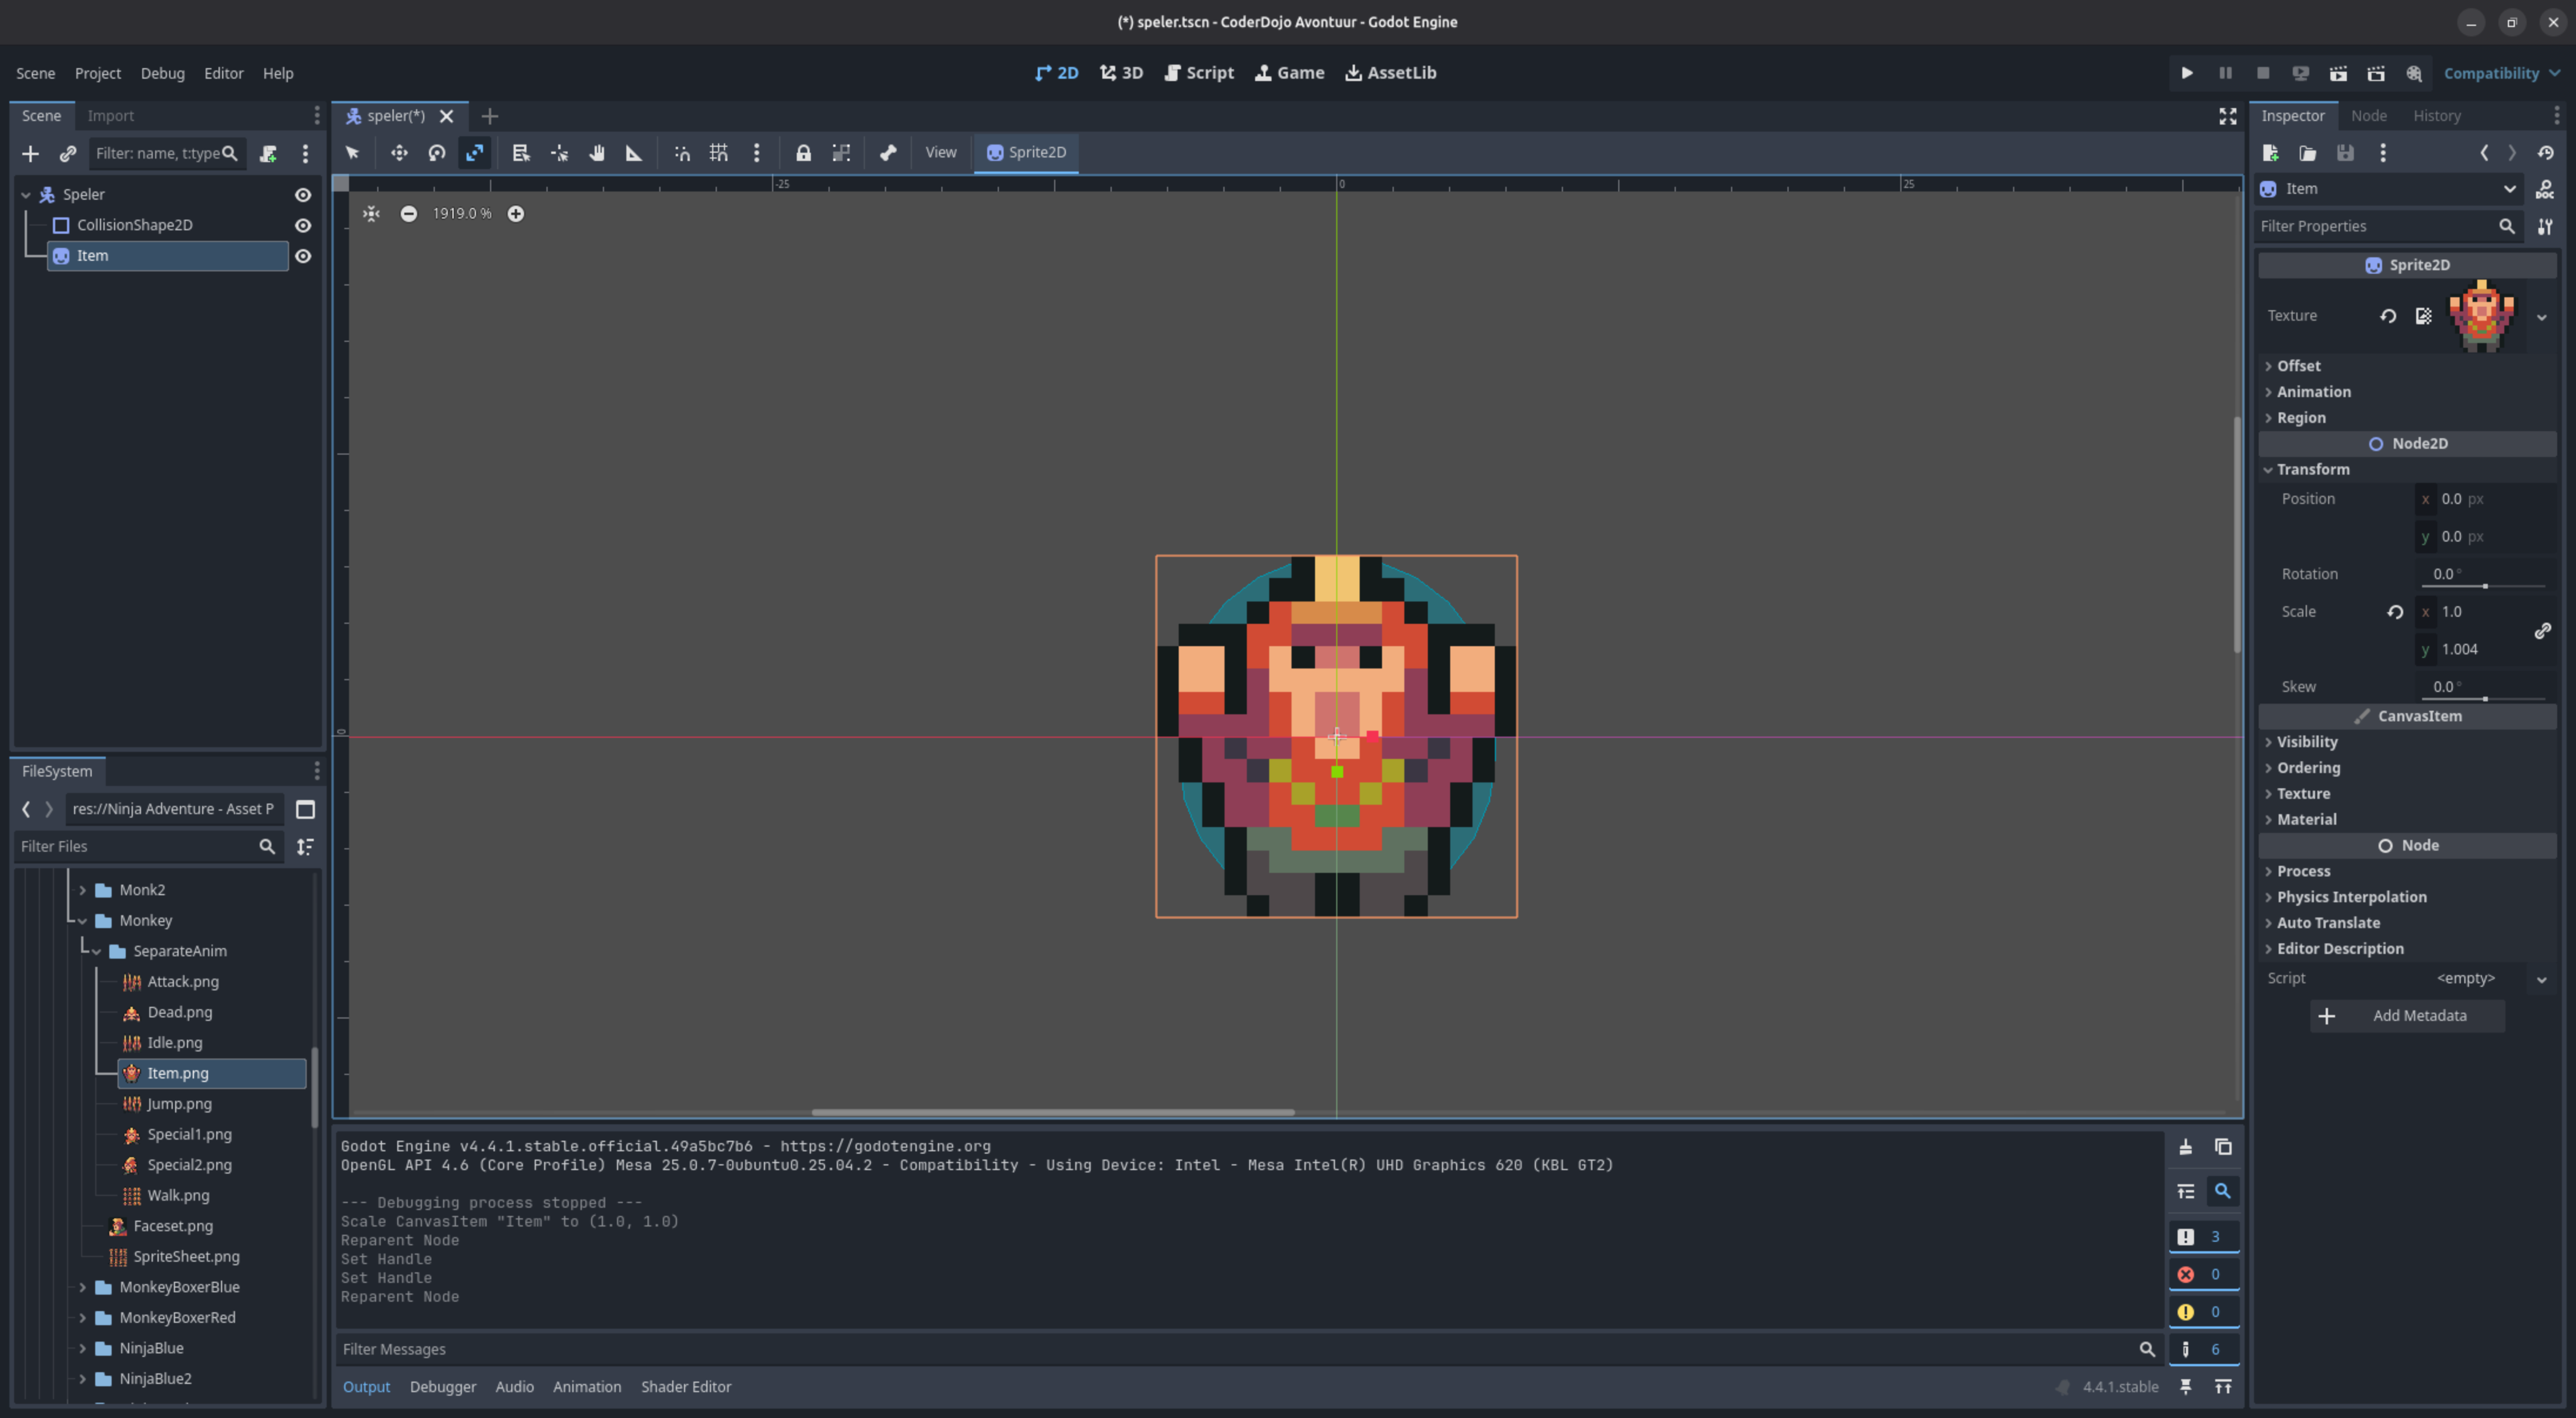Toggle distraction-free fullscreen icon
This screenshot has height=1418, width=2576.
[2228, 116]
